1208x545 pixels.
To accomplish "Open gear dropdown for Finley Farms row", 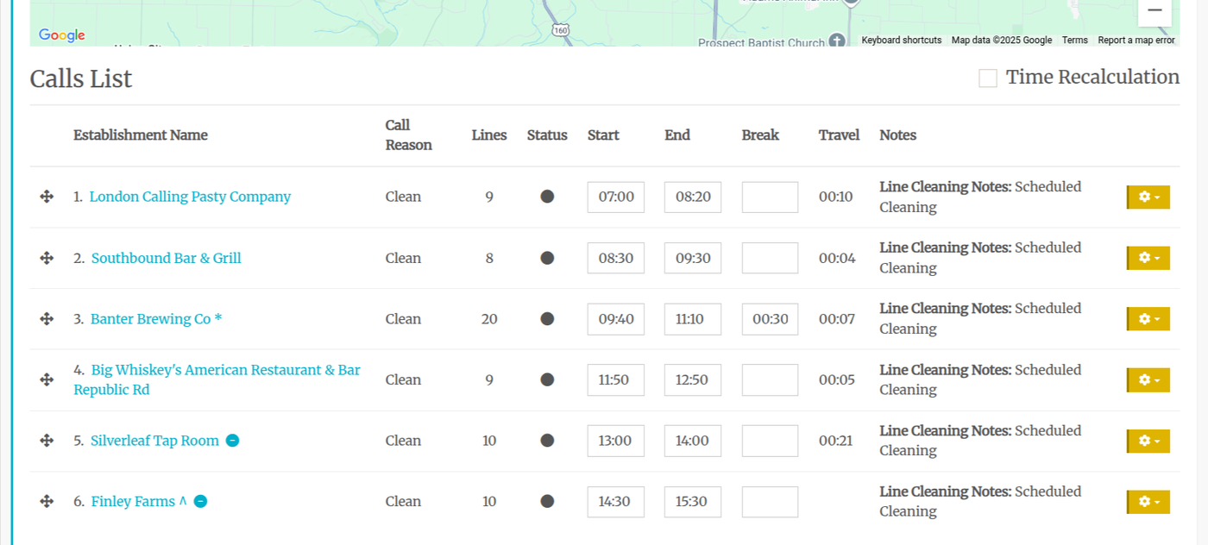I will 1148,501.
